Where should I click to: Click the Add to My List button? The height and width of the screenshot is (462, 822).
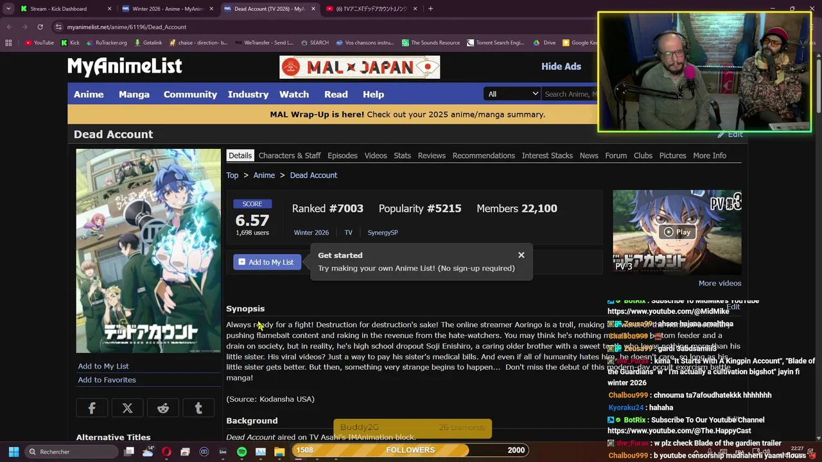point(267,262)
